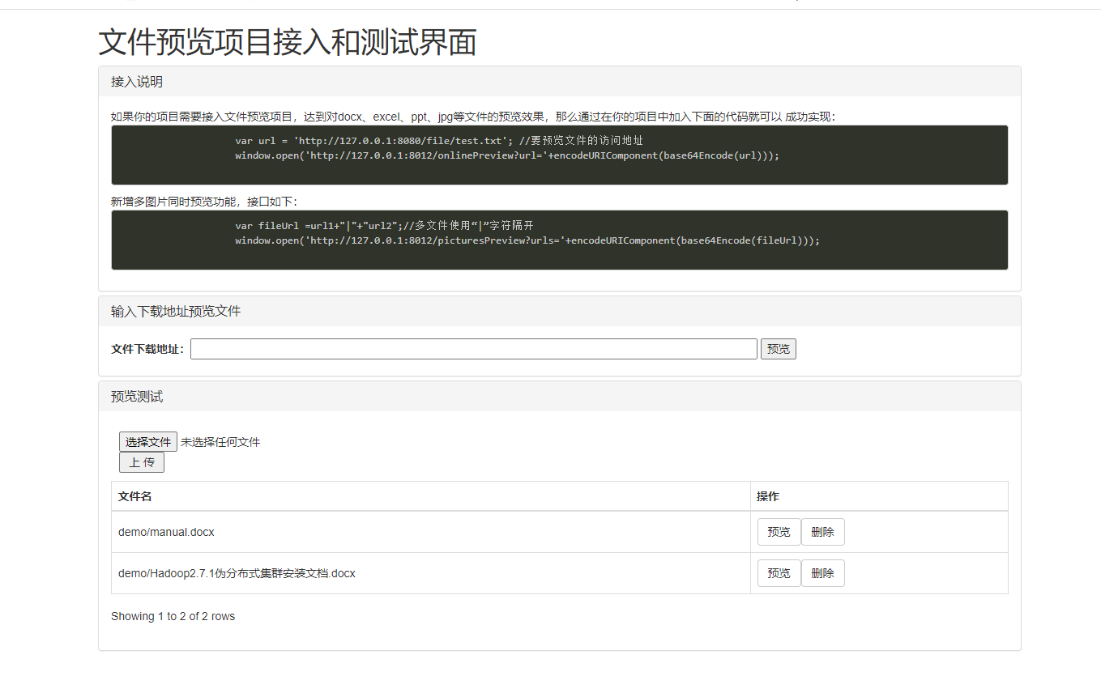Click the 输入下载地址预览文件 panel heading
Screen dimensions: 1101x693
coord(560,311)
